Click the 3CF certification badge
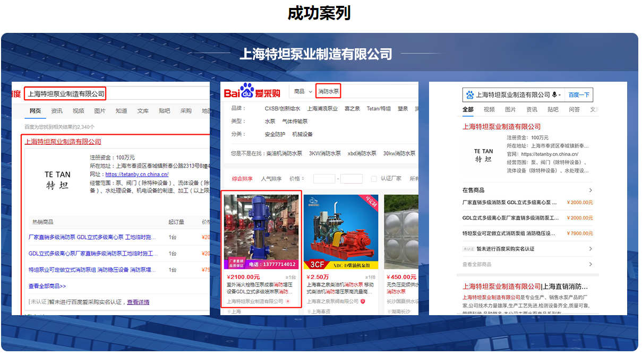The image size is (642, 356). (316, 264)
